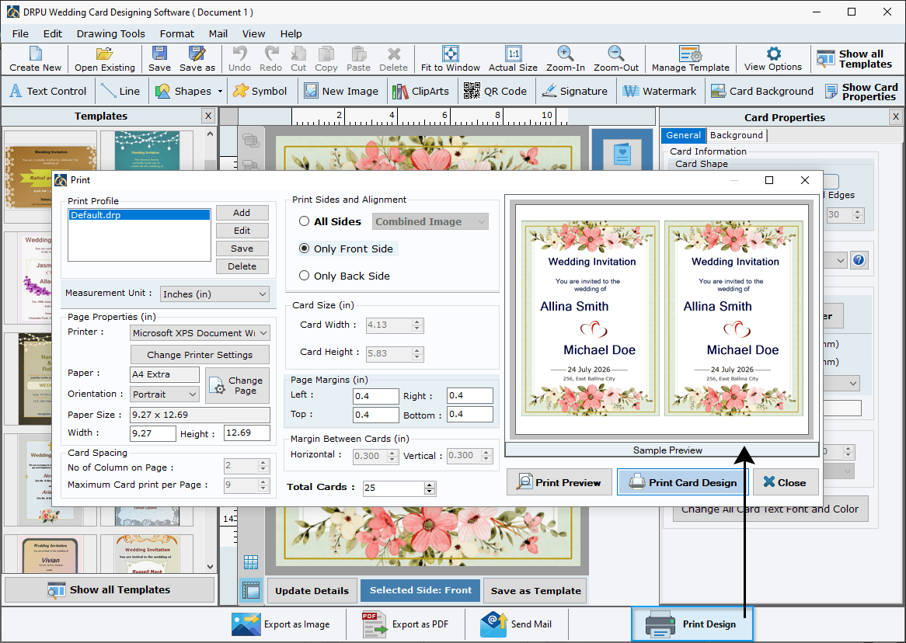Open the Mail menu
Screen dimensions: 906x643
tap(218, 33)
